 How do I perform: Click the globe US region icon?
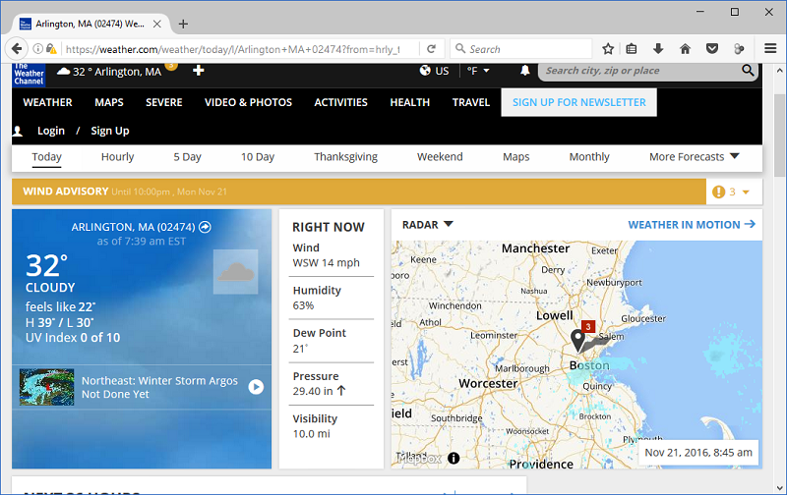425,71
